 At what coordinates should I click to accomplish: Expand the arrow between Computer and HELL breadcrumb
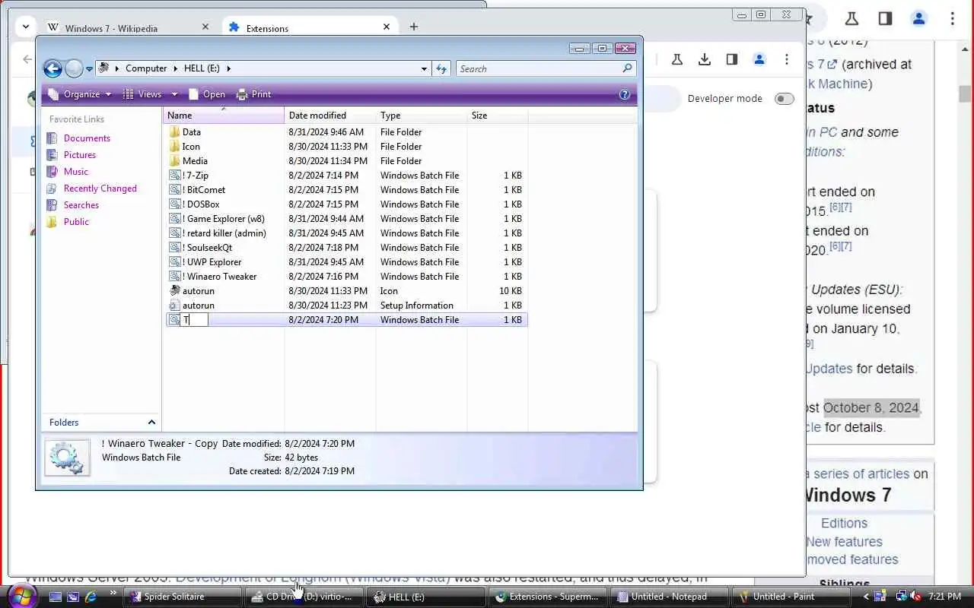[x=175, y=68]
